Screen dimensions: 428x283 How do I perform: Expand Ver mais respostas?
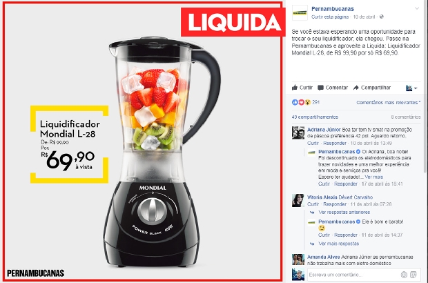[338, 244]
